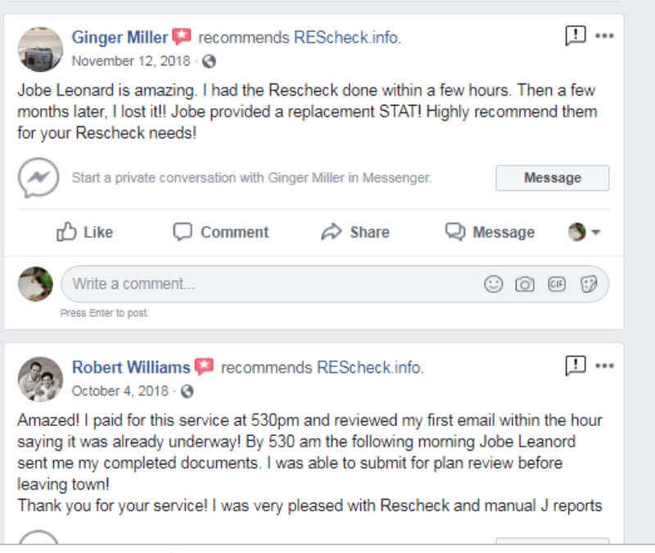Click the Write a comment input field

point(270,284)
